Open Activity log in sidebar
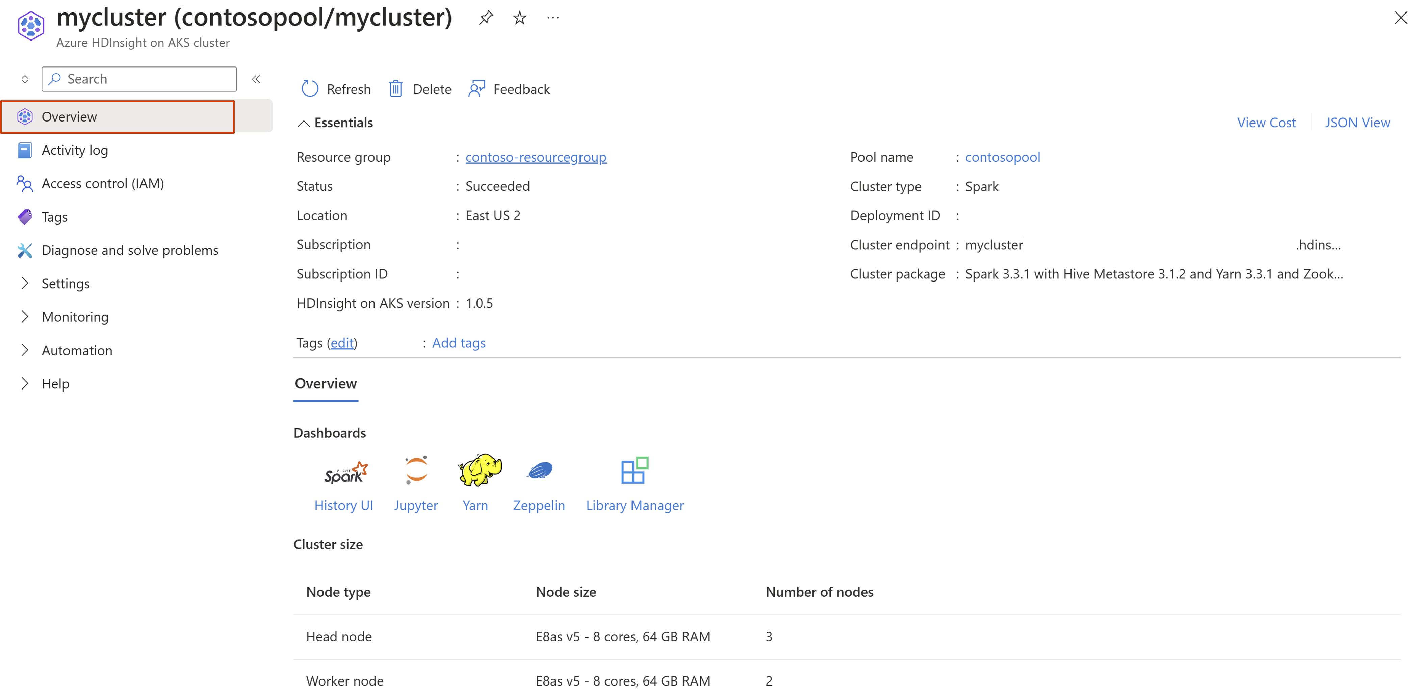 coord(74,150)
